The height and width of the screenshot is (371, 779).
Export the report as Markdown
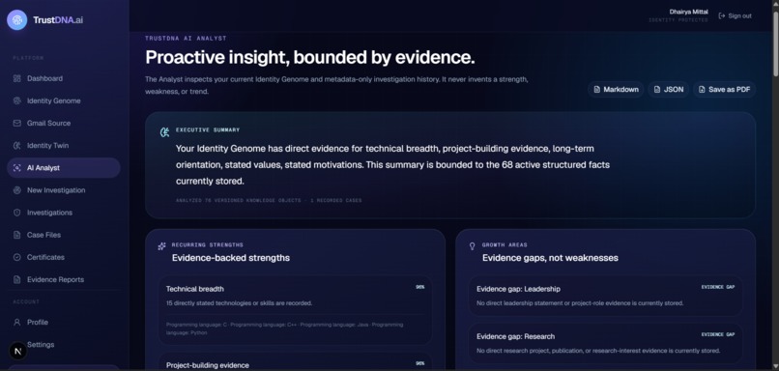click(616, 90)
